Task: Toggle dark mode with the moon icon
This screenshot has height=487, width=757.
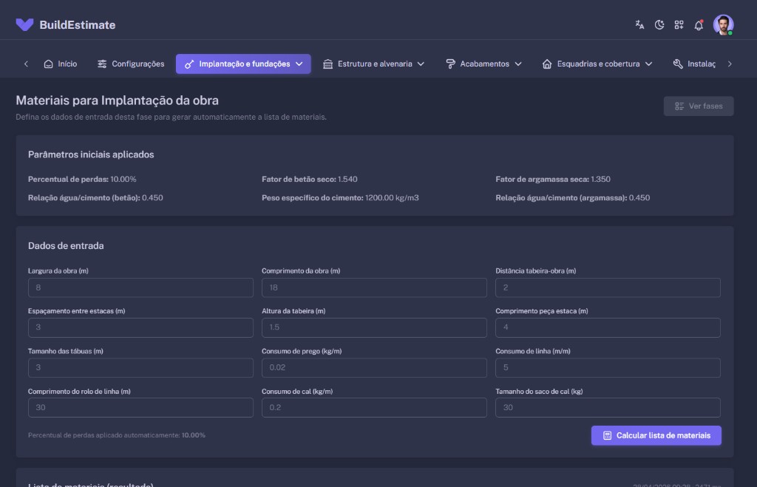Action: click(659, 24)
